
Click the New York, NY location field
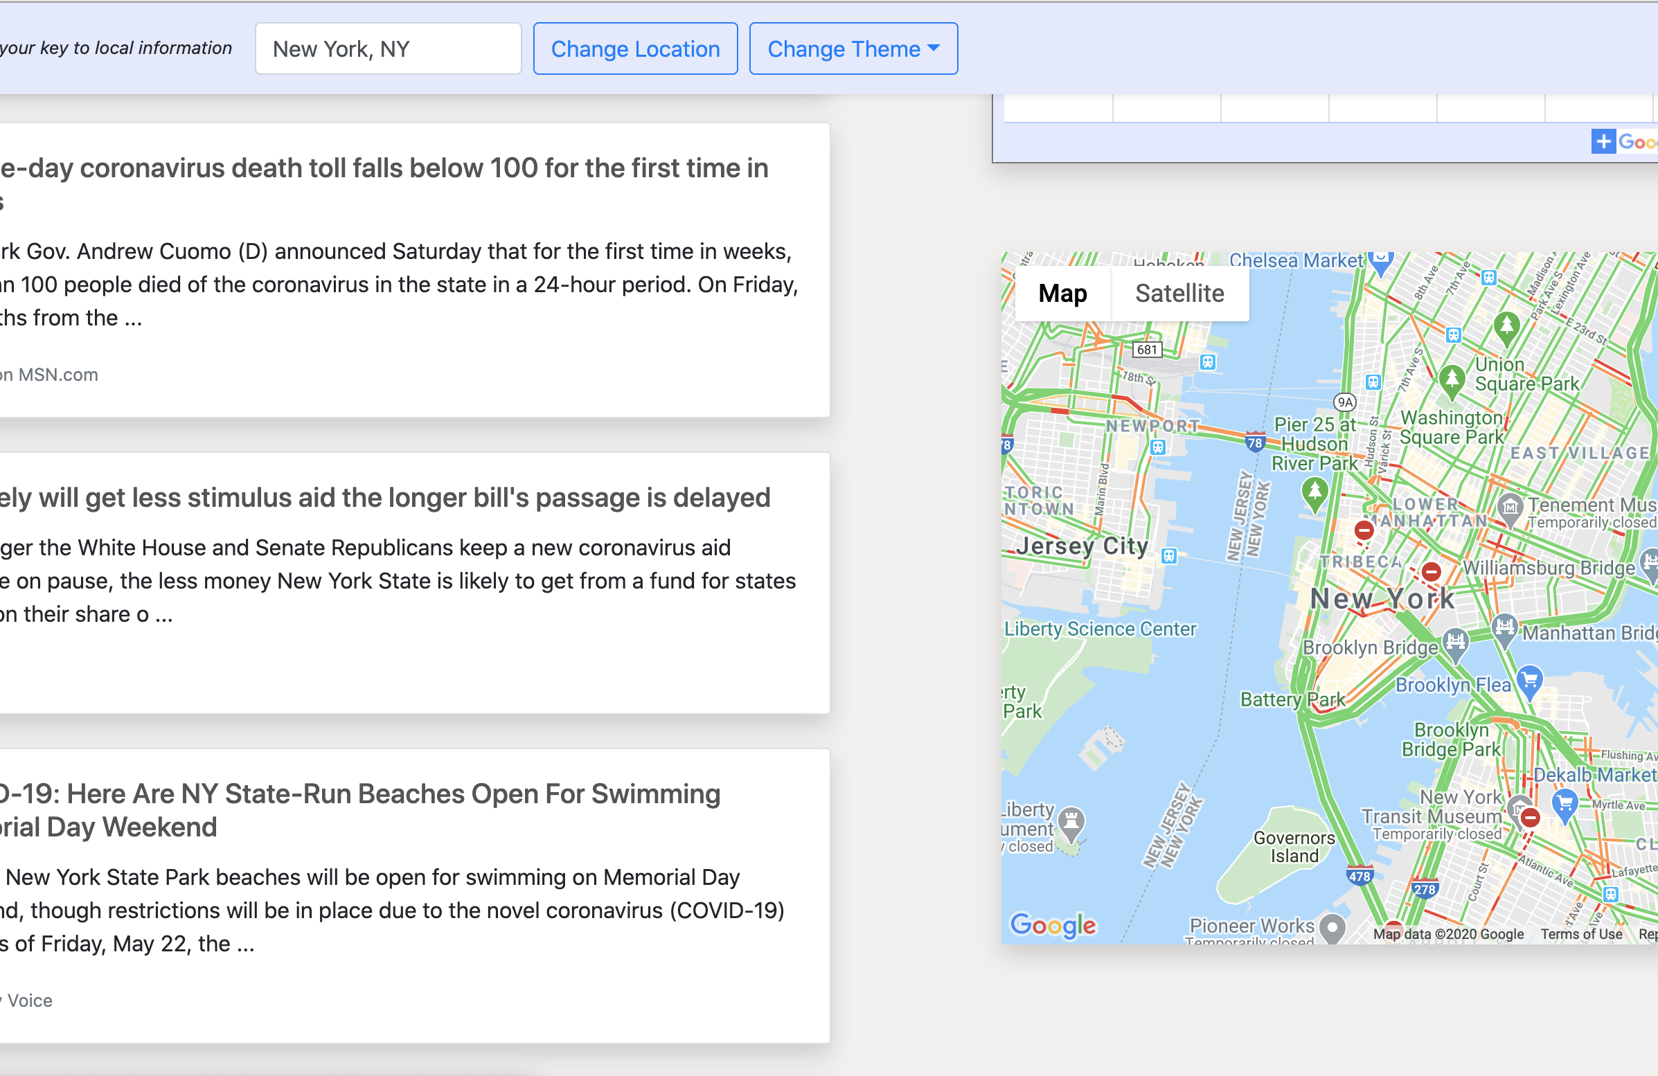tap(388, 48)
